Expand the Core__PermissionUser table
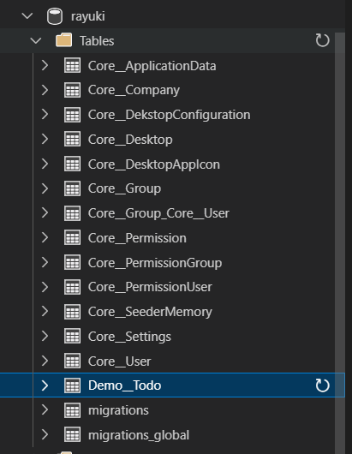Viewport: 352px width, 454px height. [45, 287]
